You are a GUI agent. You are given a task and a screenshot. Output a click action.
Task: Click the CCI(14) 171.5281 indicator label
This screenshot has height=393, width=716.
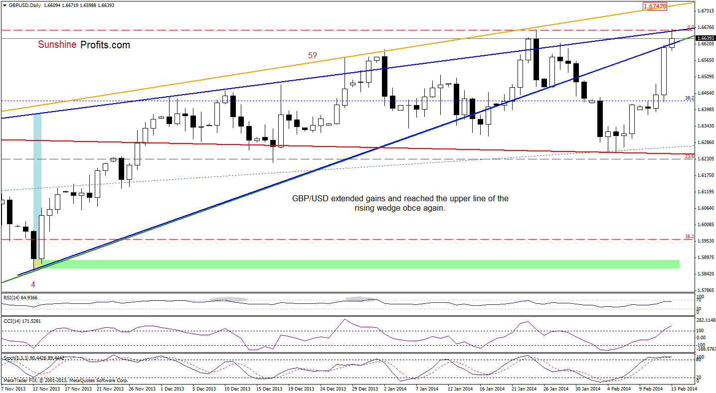[x=21, y=321]
